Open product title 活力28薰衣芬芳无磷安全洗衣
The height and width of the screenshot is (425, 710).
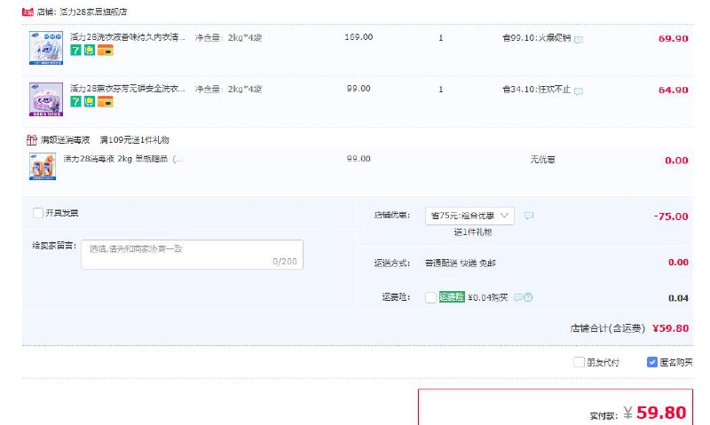(127, 89)
